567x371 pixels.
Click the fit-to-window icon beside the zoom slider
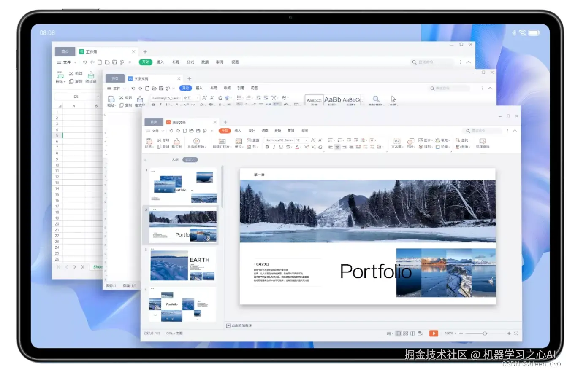[516, 333]
